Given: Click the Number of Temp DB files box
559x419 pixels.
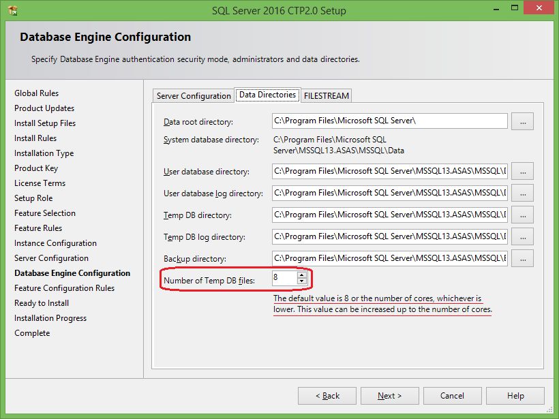Looking at the screenshot, I should click(284, 278).
